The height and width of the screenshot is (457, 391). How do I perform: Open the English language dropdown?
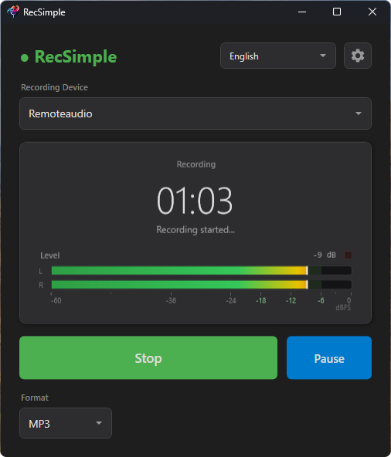point(277,56)
